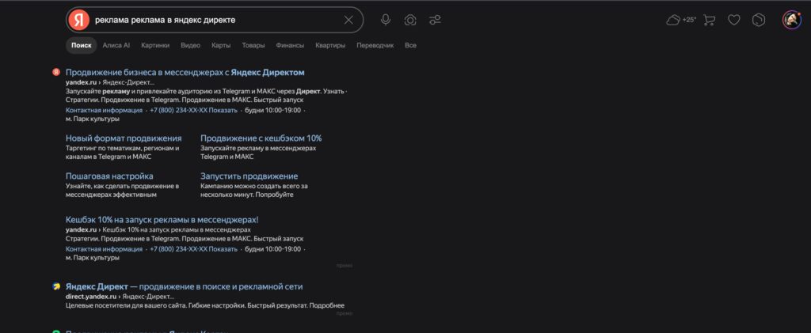
Task: Switch to Алиса AI tab
Action: click(116, 45)
